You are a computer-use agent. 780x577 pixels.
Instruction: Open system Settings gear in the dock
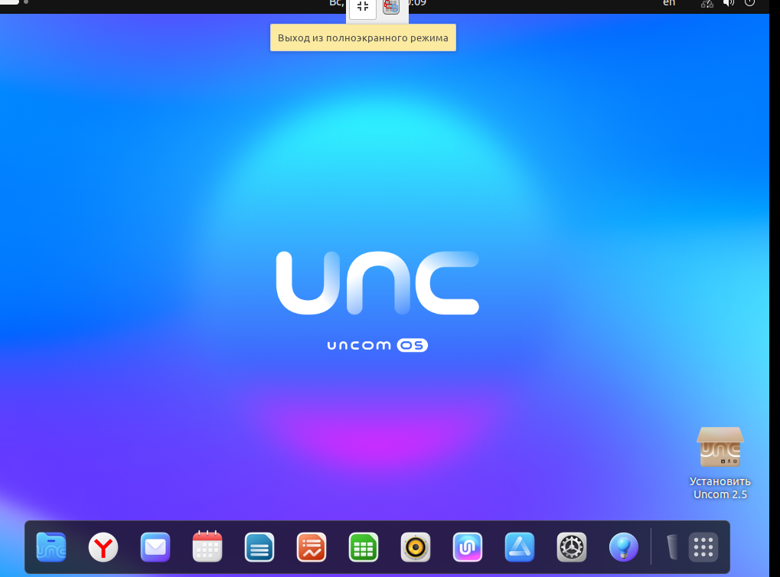572,547
